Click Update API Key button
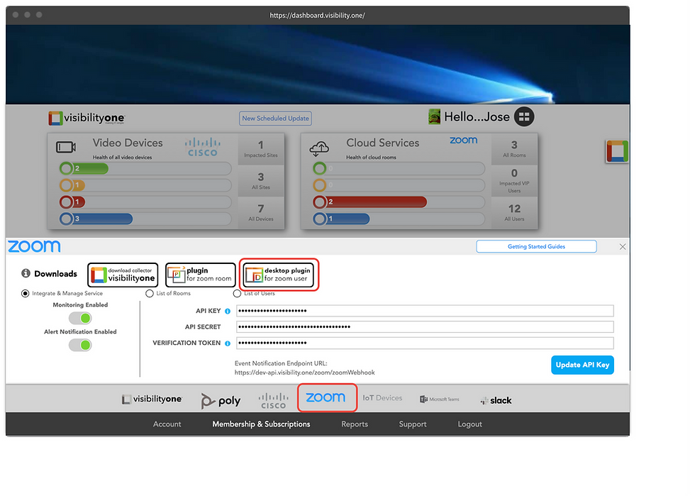The width and height of the screenshot is (695, 501). (x=582, y=365)
